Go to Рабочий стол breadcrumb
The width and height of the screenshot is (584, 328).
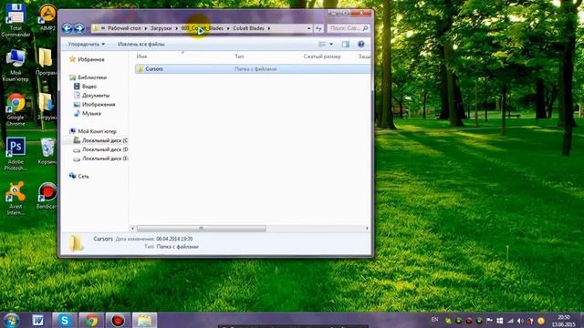[124, 28]
